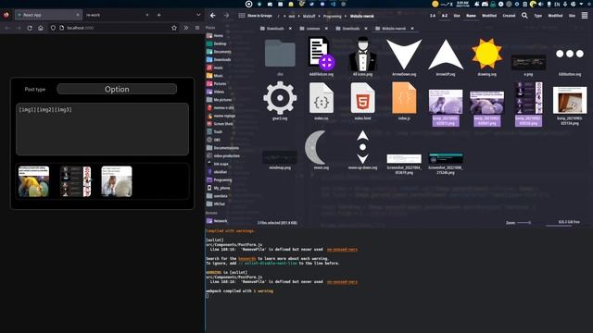This screenshot has height=333, width=593.
Task: Open the file manager search
Action: tap(524, 16)
